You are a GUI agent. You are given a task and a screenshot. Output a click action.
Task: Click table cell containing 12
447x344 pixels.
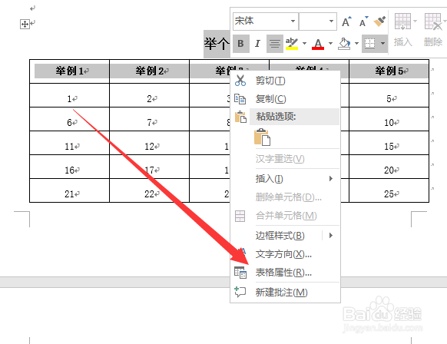click(149, 143)
